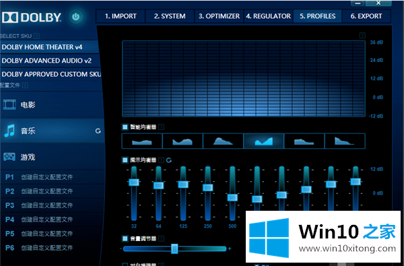Click the tenth rightmost equalizer band handle
Viewport: 404px width, 266px height.
coord(356,181)
